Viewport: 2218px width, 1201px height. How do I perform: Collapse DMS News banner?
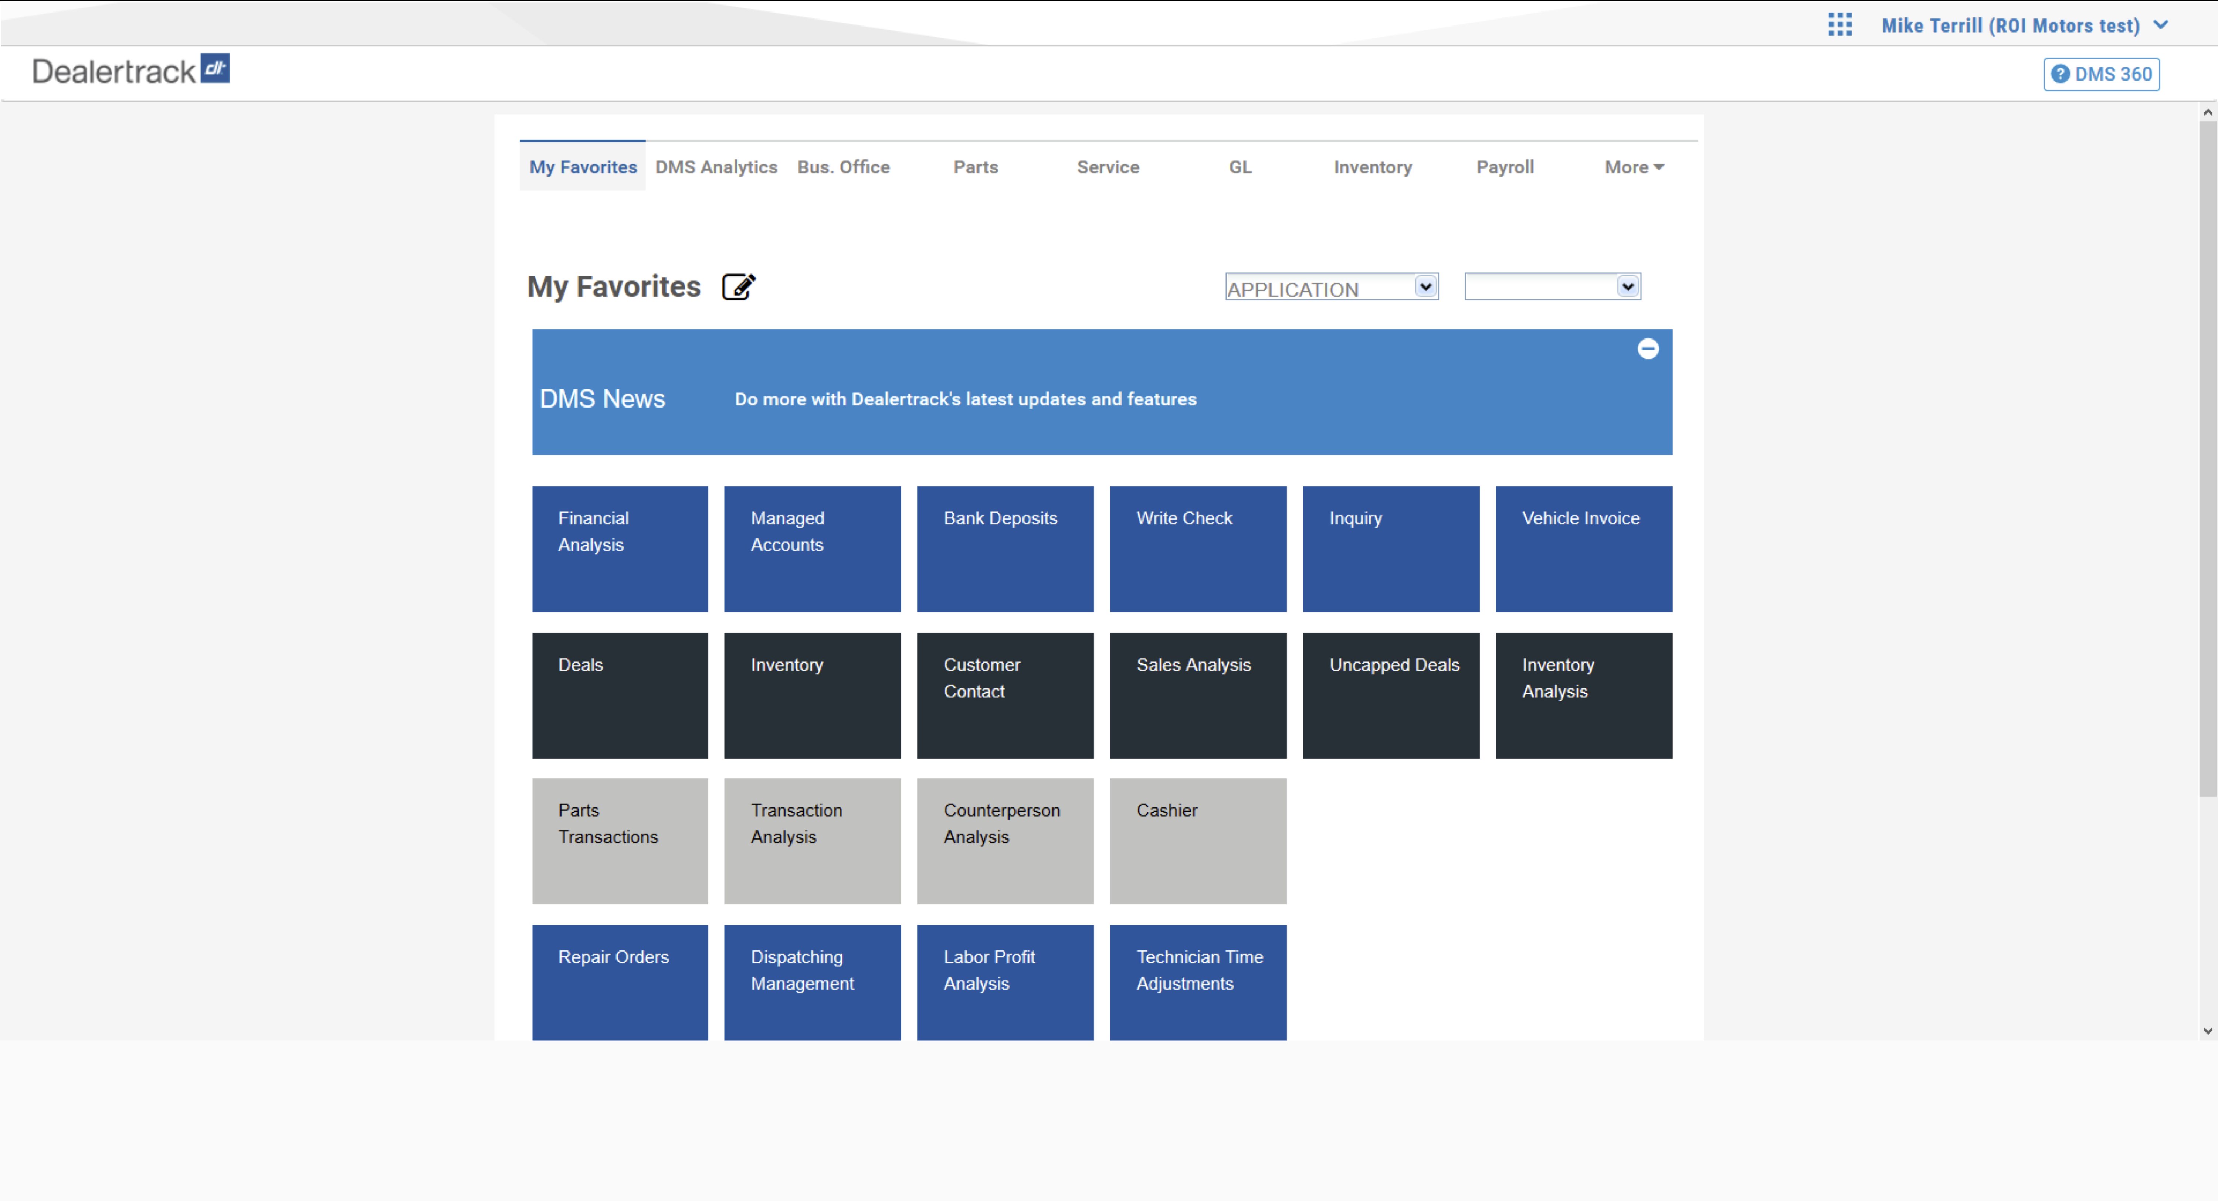1647,349
